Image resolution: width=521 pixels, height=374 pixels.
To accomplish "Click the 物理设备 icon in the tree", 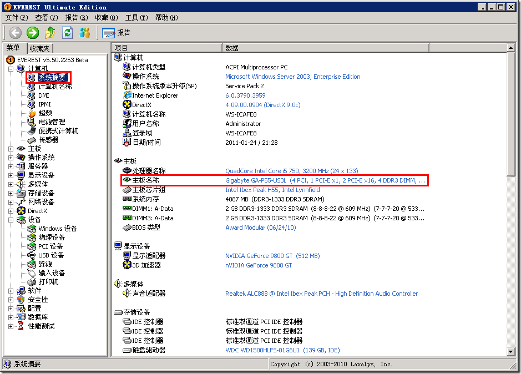I will (x=32, y=237).
